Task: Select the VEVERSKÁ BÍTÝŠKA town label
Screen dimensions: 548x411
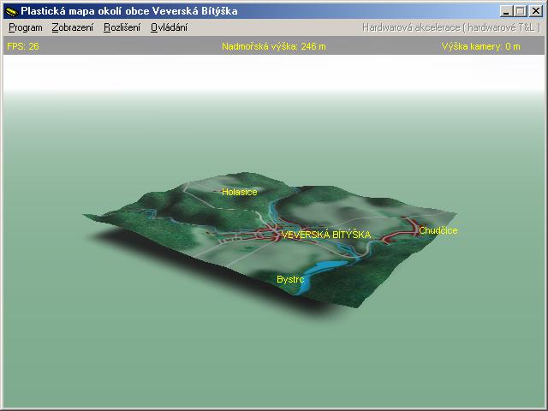Action: pyautogui.click(x=325, y=235)
